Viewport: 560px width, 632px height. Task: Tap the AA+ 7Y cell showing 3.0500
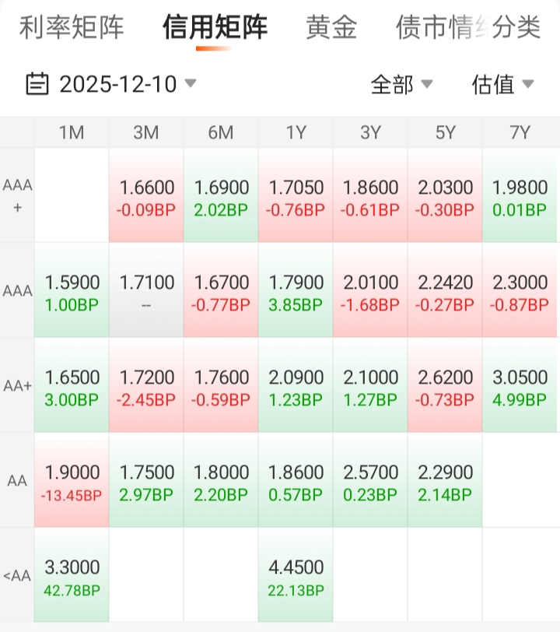click(520, 385)
